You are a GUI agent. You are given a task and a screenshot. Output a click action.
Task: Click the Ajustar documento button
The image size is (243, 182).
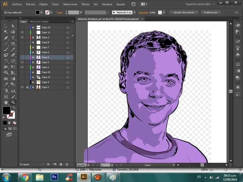click(x=184, y=12)
